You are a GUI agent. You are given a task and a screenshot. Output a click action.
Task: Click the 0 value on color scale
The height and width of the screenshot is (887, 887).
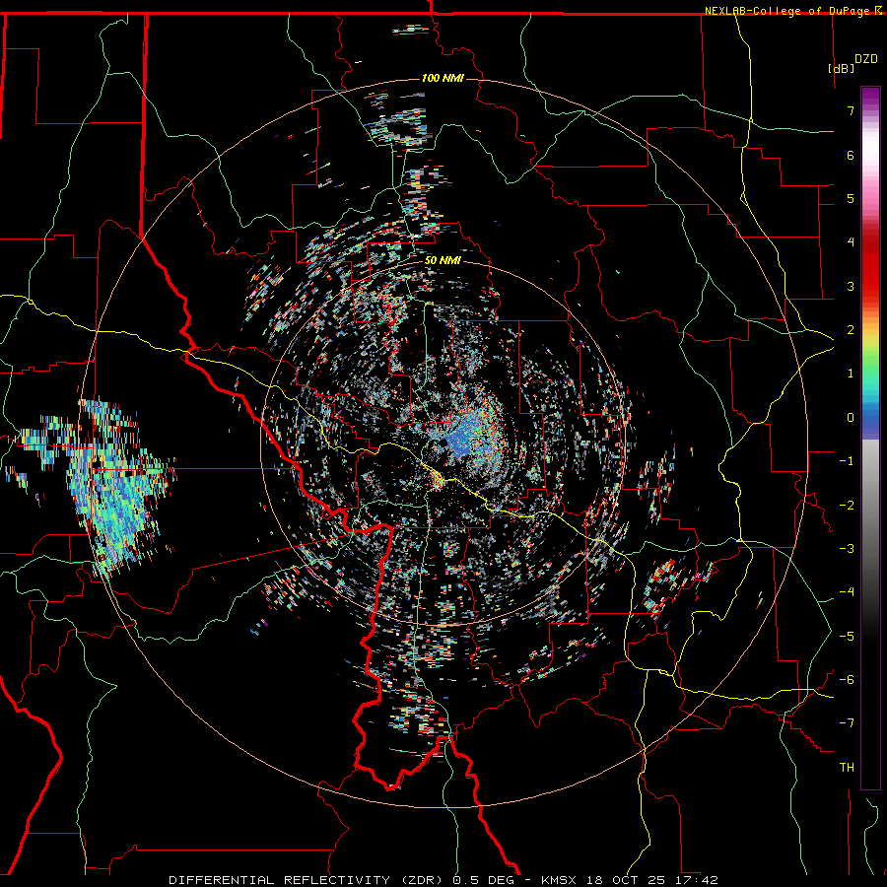pos(851,418)
